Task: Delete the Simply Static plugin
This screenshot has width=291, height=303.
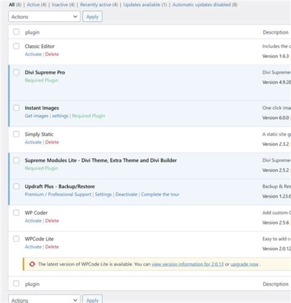Action: click(x=52, y=142)
